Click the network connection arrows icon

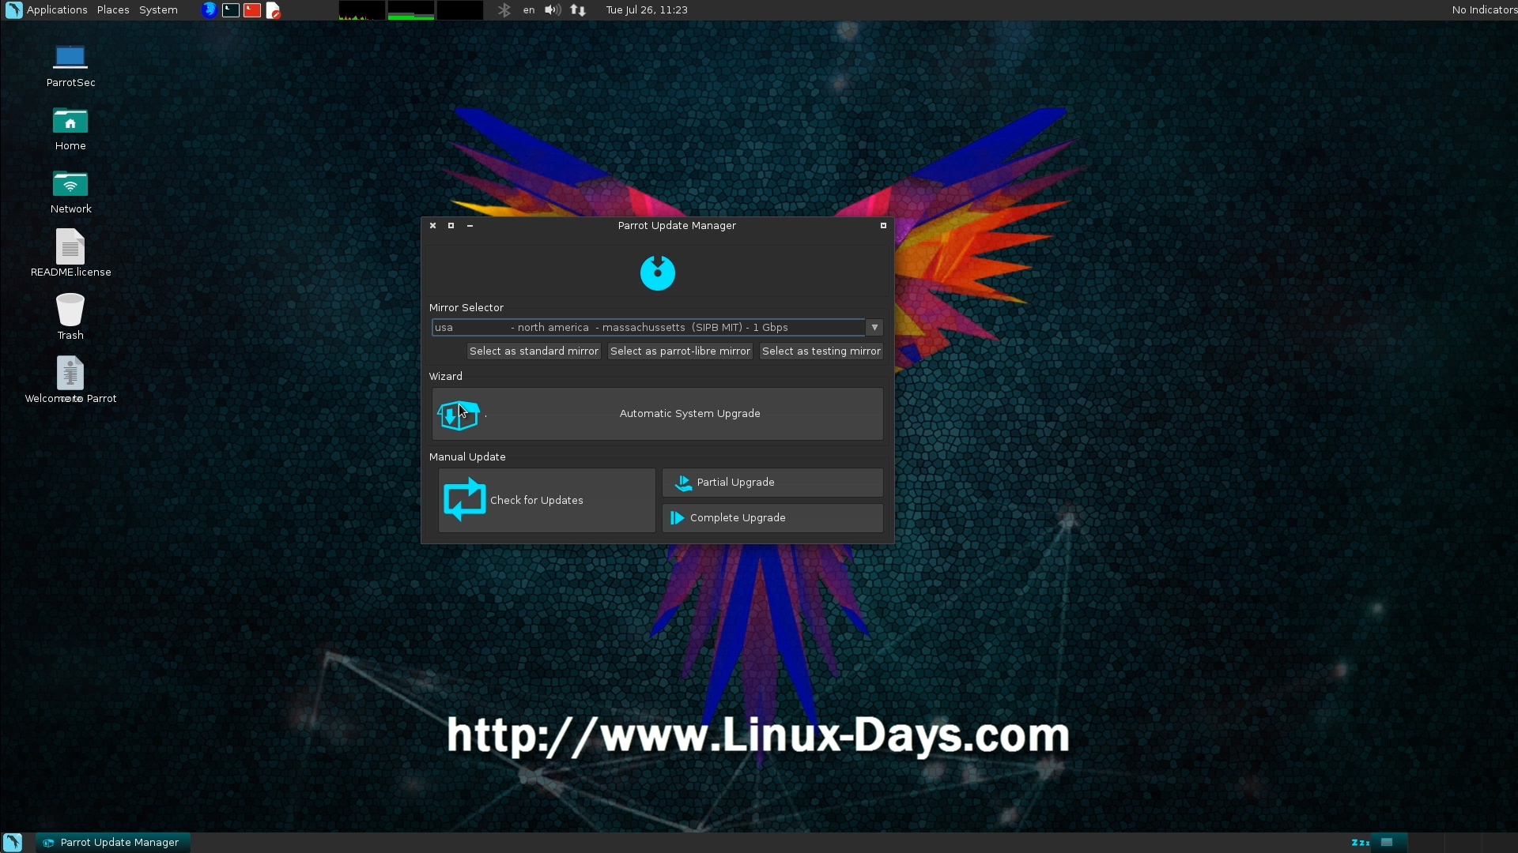click(578, 10)
